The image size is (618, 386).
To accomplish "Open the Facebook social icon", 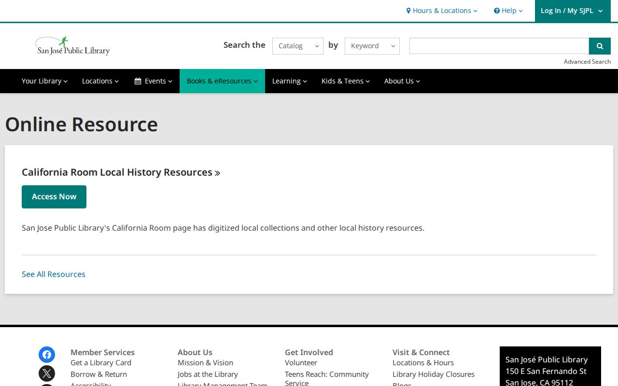I will [x=47, y=355].
